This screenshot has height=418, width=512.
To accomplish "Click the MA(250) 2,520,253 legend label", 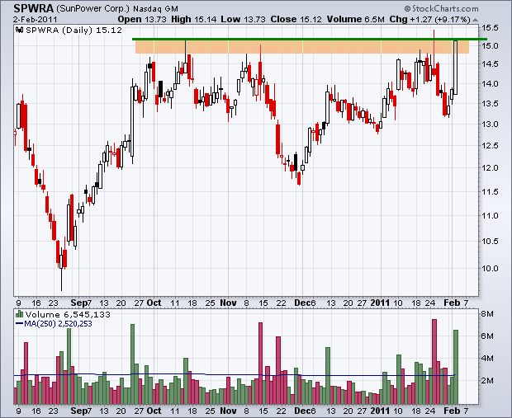I will pyautogui.click(x=54, y=324).
